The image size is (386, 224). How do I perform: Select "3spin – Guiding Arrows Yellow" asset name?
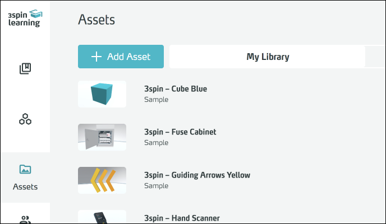pyautogui.click(x=197, y=175)
